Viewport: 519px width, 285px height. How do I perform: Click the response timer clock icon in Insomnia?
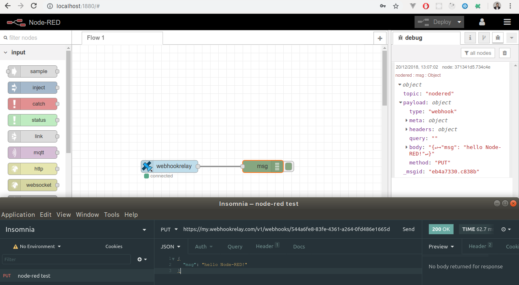coord(503,229)
